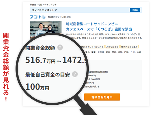This screenshot has height=115, width=152.
Task: Click the カフェスペースで「くつろぎ」空間を演出 headline line
Action: 99,29
